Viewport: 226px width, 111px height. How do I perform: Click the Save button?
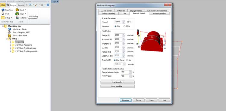(x=151, y=100)
